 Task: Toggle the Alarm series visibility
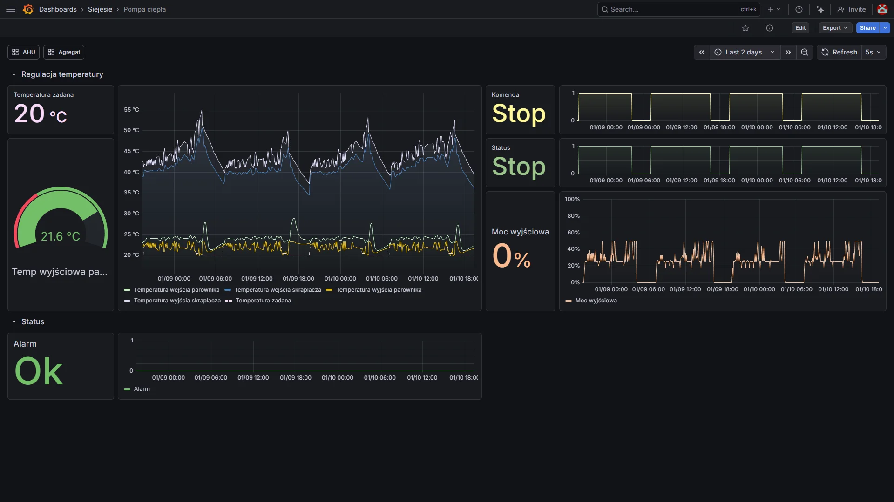[141, 389]
